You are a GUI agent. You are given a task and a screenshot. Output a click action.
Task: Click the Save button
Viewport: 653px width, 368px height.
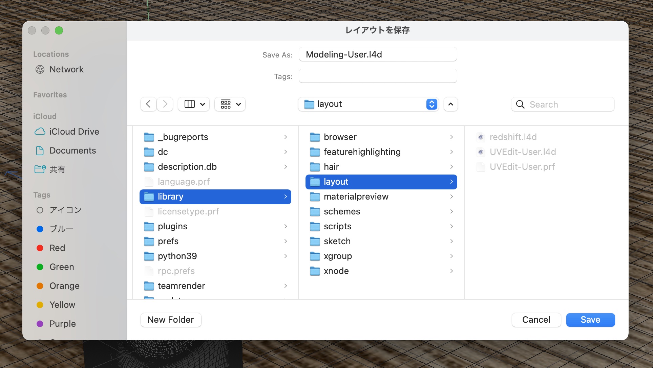[x=590, y=320]
